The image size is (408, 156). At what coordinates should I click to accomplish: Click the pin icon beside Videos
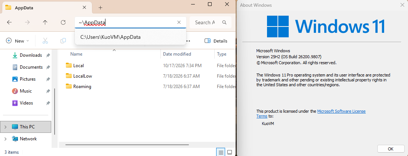(48, 103)
